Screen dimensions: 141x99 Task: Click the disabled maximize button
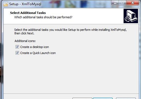(122, 3)
